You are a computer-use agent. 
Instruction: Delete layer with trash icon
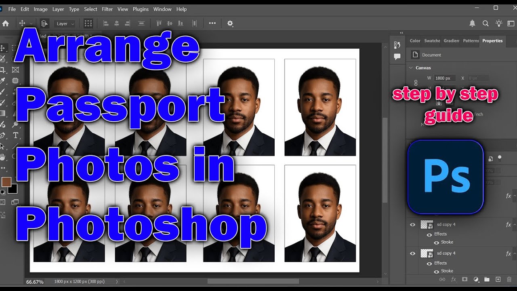point(509,279)
